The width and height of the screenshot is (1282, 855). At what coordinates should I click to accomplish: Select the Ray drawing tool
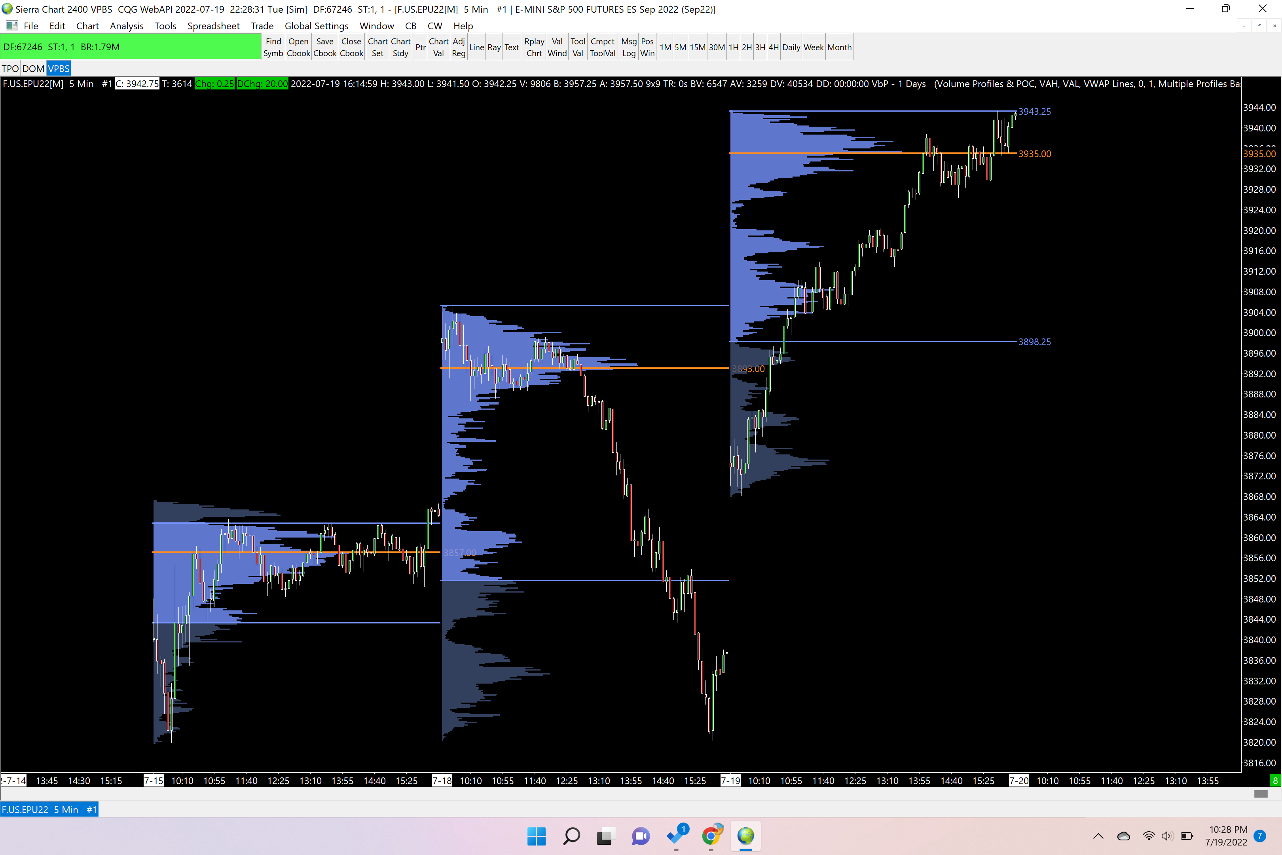pyautogui.click(x=494, y=47)
